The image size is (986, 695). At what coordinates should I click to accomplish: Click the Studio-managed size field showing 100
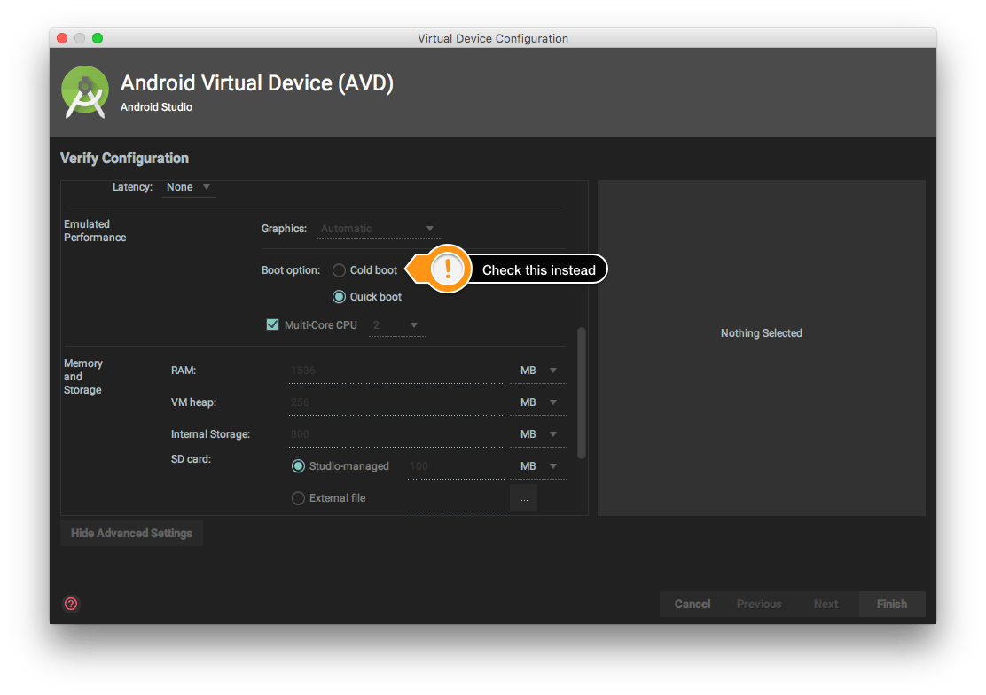pos(456,466)
